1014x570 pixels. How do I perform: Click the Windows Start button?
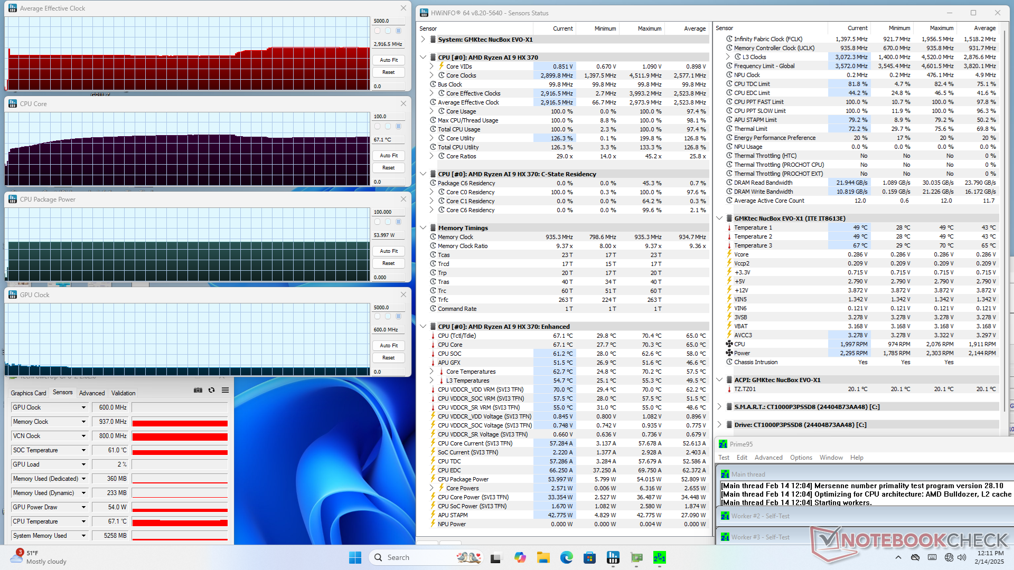coord(355,557)
